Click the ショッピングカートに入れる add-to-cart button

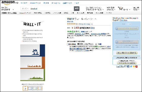click(x=127, y=29)
